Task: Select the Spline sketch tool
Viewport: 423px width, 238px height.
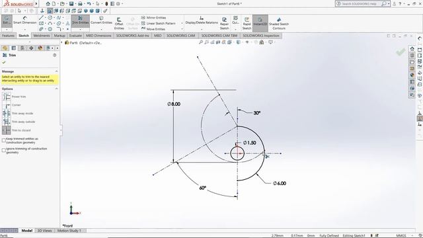Action: (59, 18)
